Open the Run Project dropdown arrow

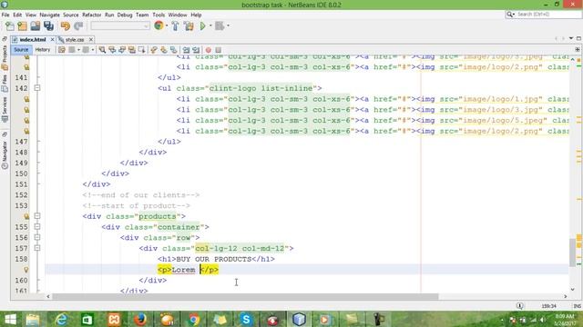[x=210, y=26]
